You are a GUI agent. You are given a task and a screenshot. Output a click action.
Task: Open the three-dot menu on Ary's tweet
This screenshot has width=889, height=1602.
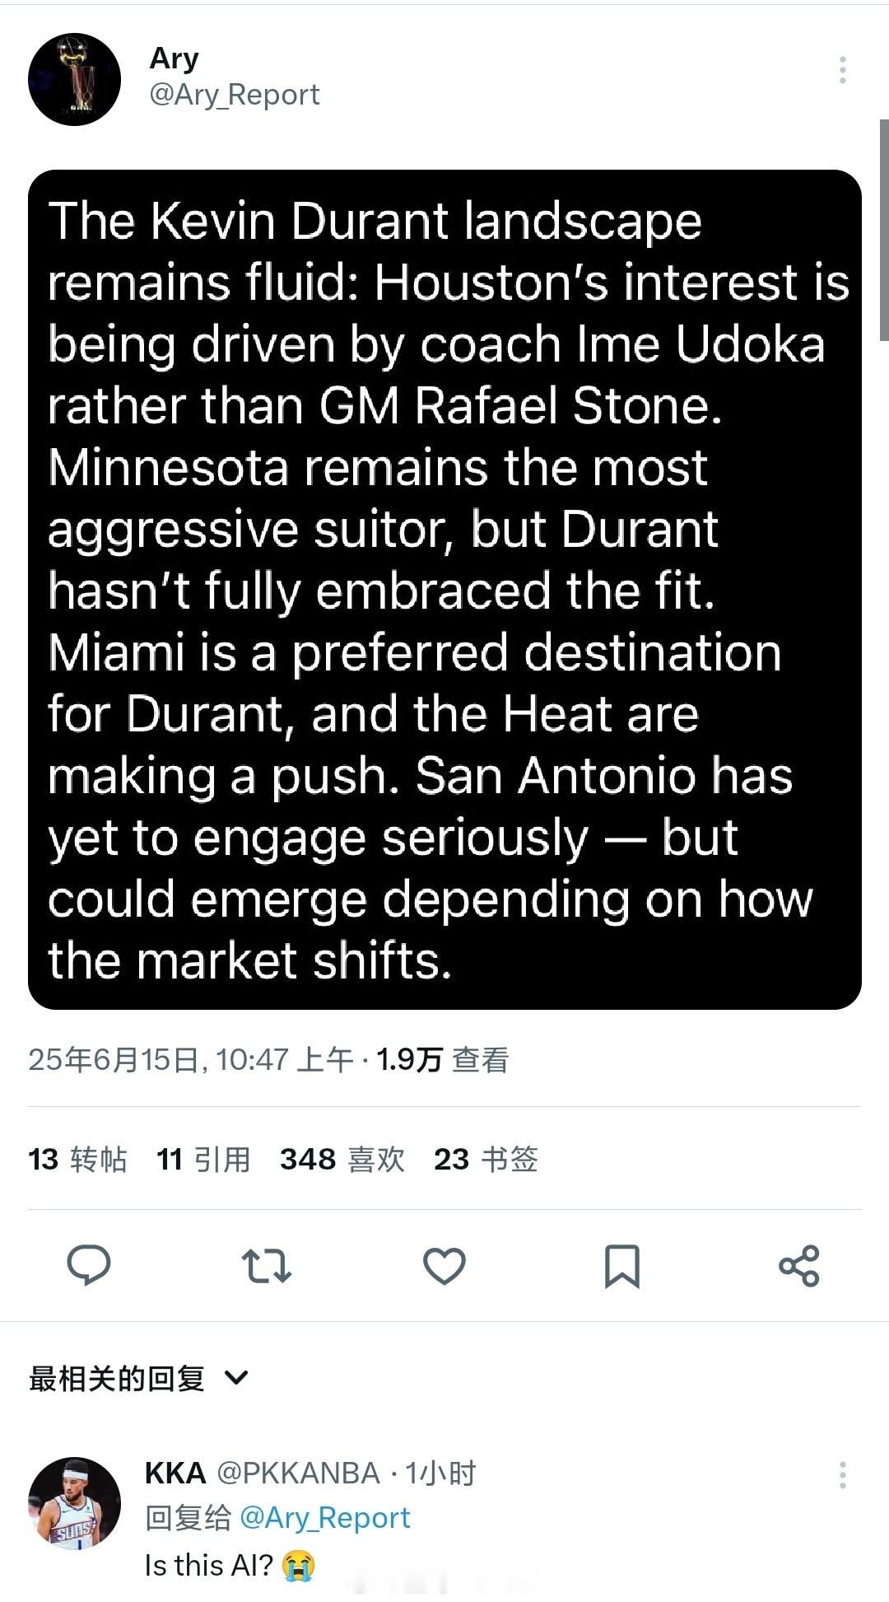842,70
